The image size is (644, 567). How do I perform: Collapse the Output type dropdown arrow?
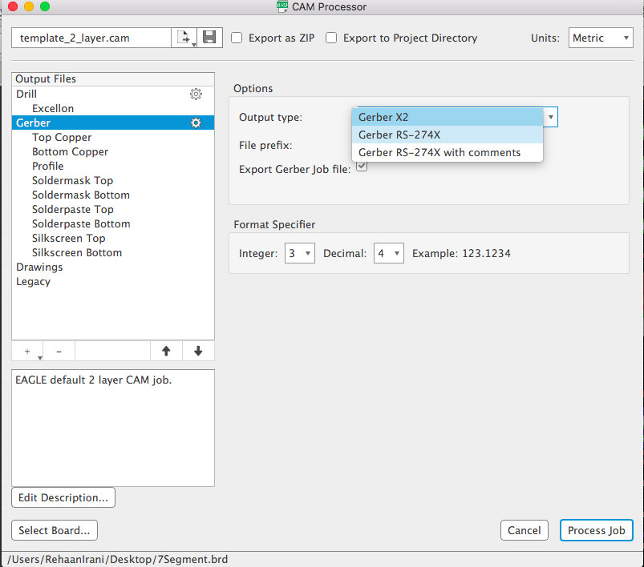tap(550, 117)
